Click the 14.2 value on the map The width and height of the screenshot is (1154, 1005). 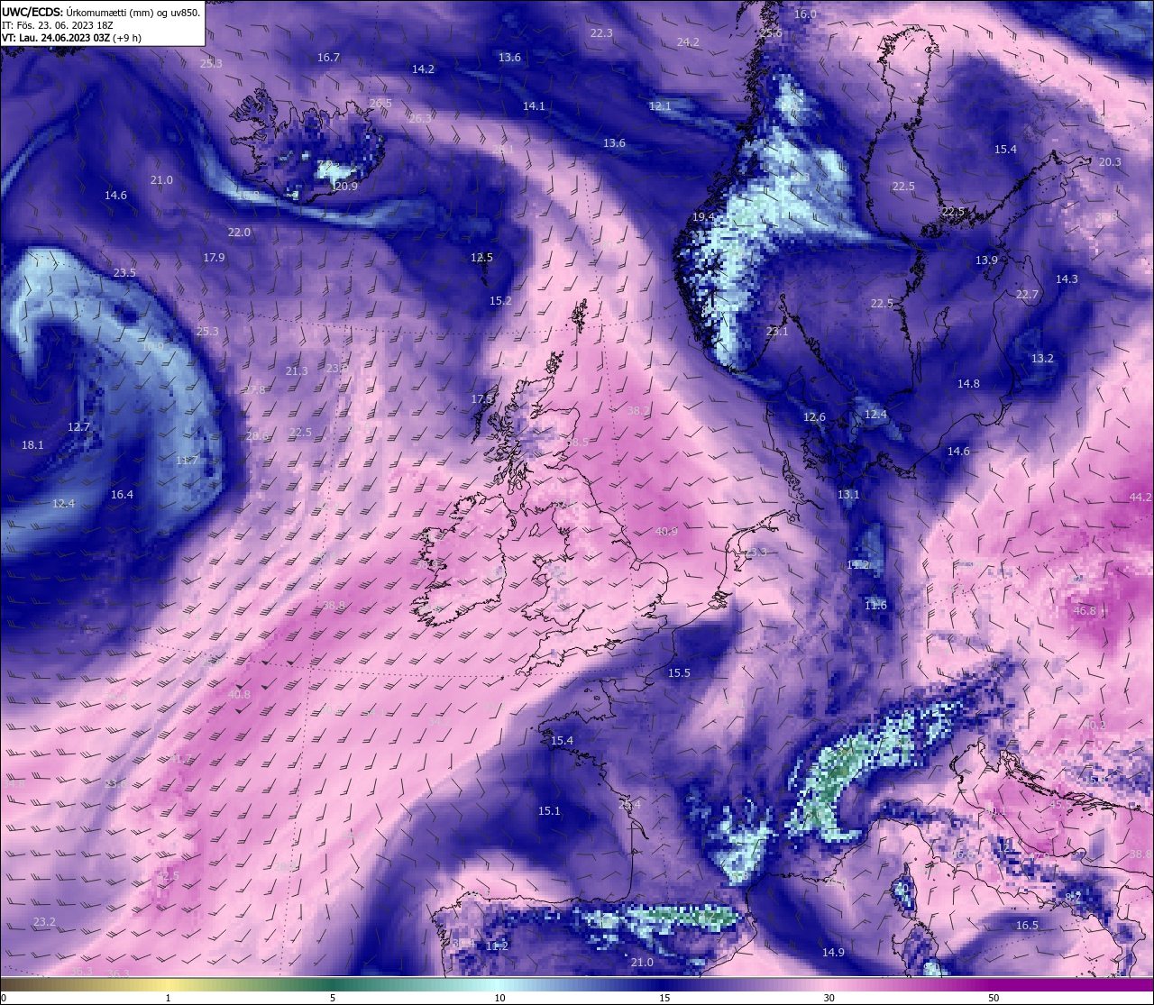pyautogui.click(x=423, y=69)
